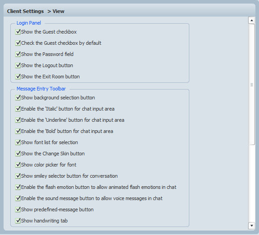The width and height of the screenshot is (259, 235).
Task: Click the scrollbar up arrow
Action: (x=251, y=21)
